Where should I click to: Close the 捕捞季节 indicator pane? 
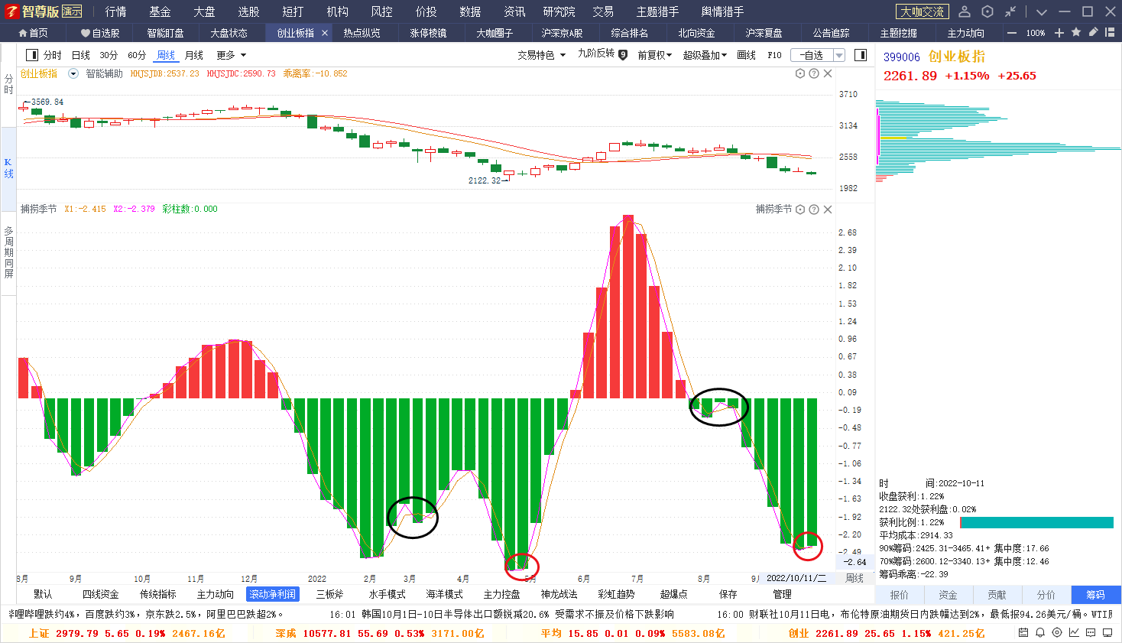click(x=828, y=209)
